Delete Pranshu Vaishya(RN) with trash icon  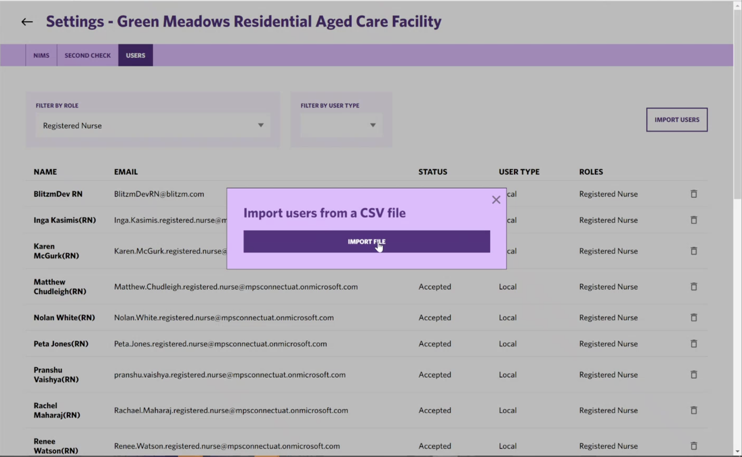pos(693,375)
